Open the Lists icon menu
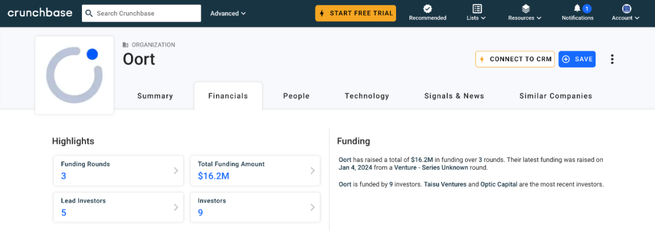The width and height of the screenshot is (655, 234). coord(477,8)
